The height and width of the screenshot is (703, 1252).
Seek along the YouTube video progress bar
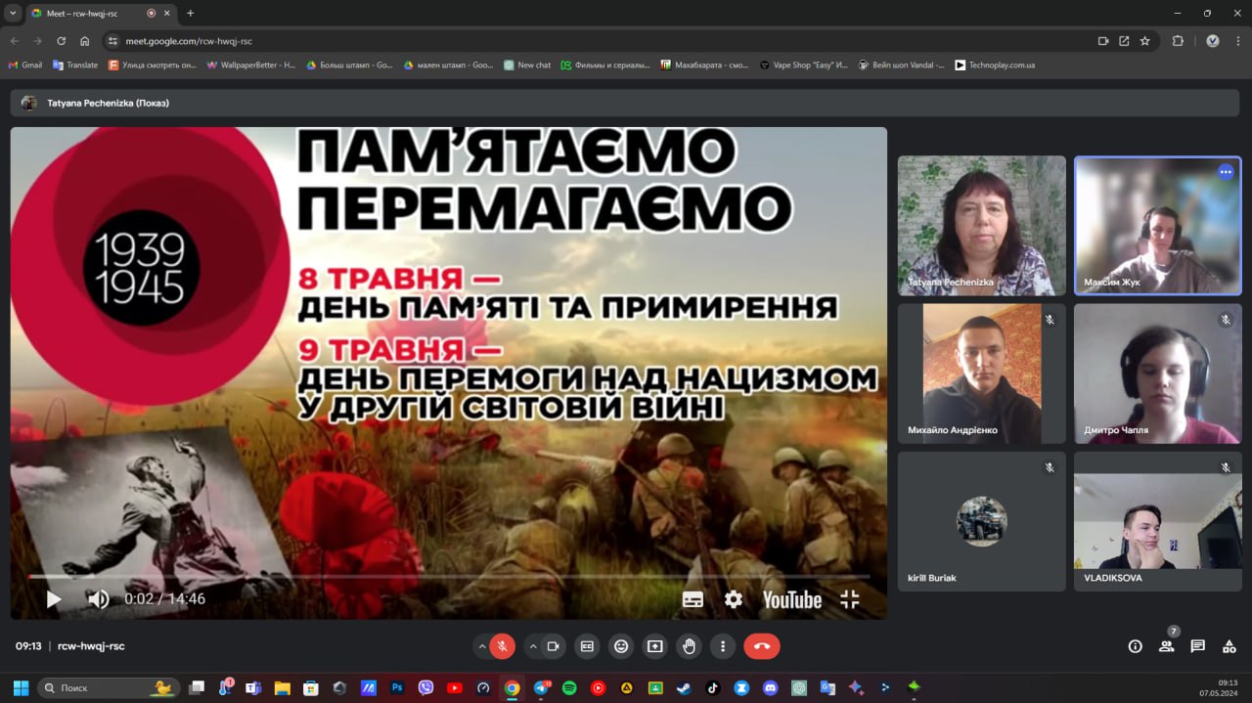point(449,577)
